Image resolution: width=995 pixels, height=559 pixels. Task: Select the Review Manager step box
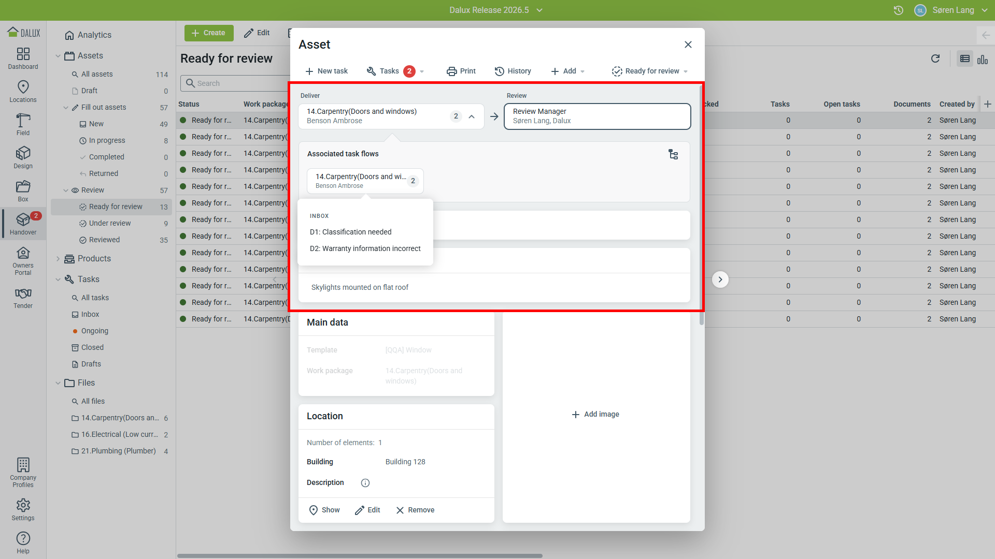click(x=598, y=116)
